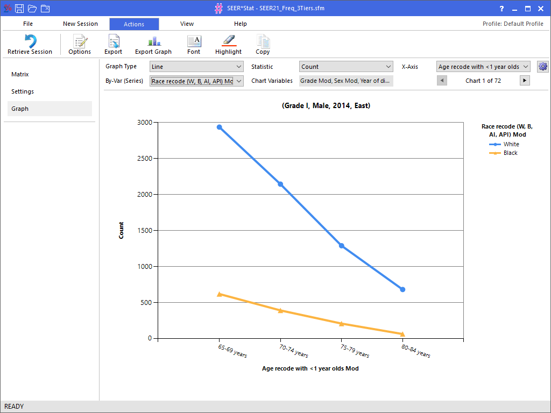The image size is (551, 413).
Task: Open the Font settings icon
Action: coord(194,42)
